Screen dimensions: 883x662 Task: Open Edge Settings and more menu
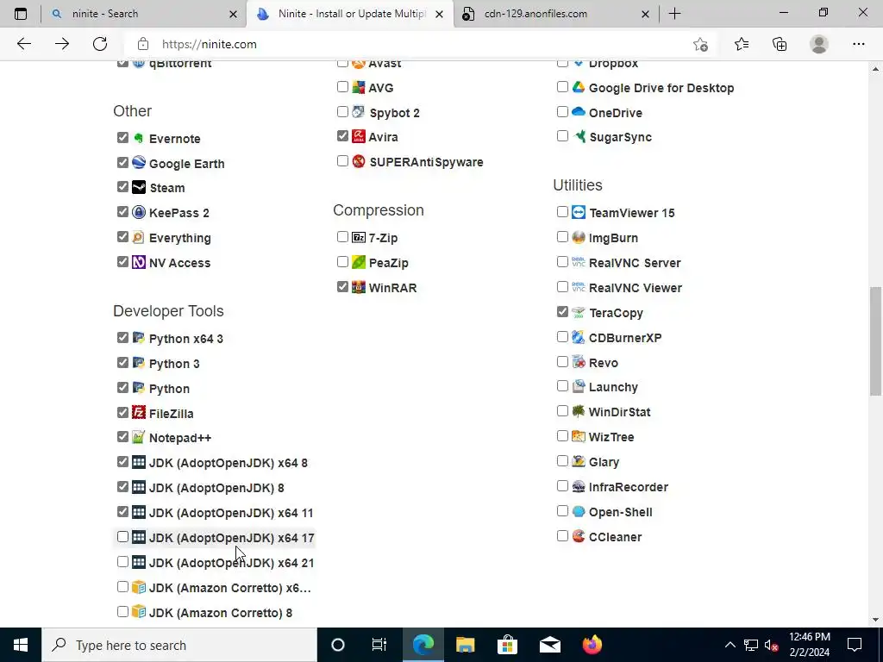pos(858,44)
